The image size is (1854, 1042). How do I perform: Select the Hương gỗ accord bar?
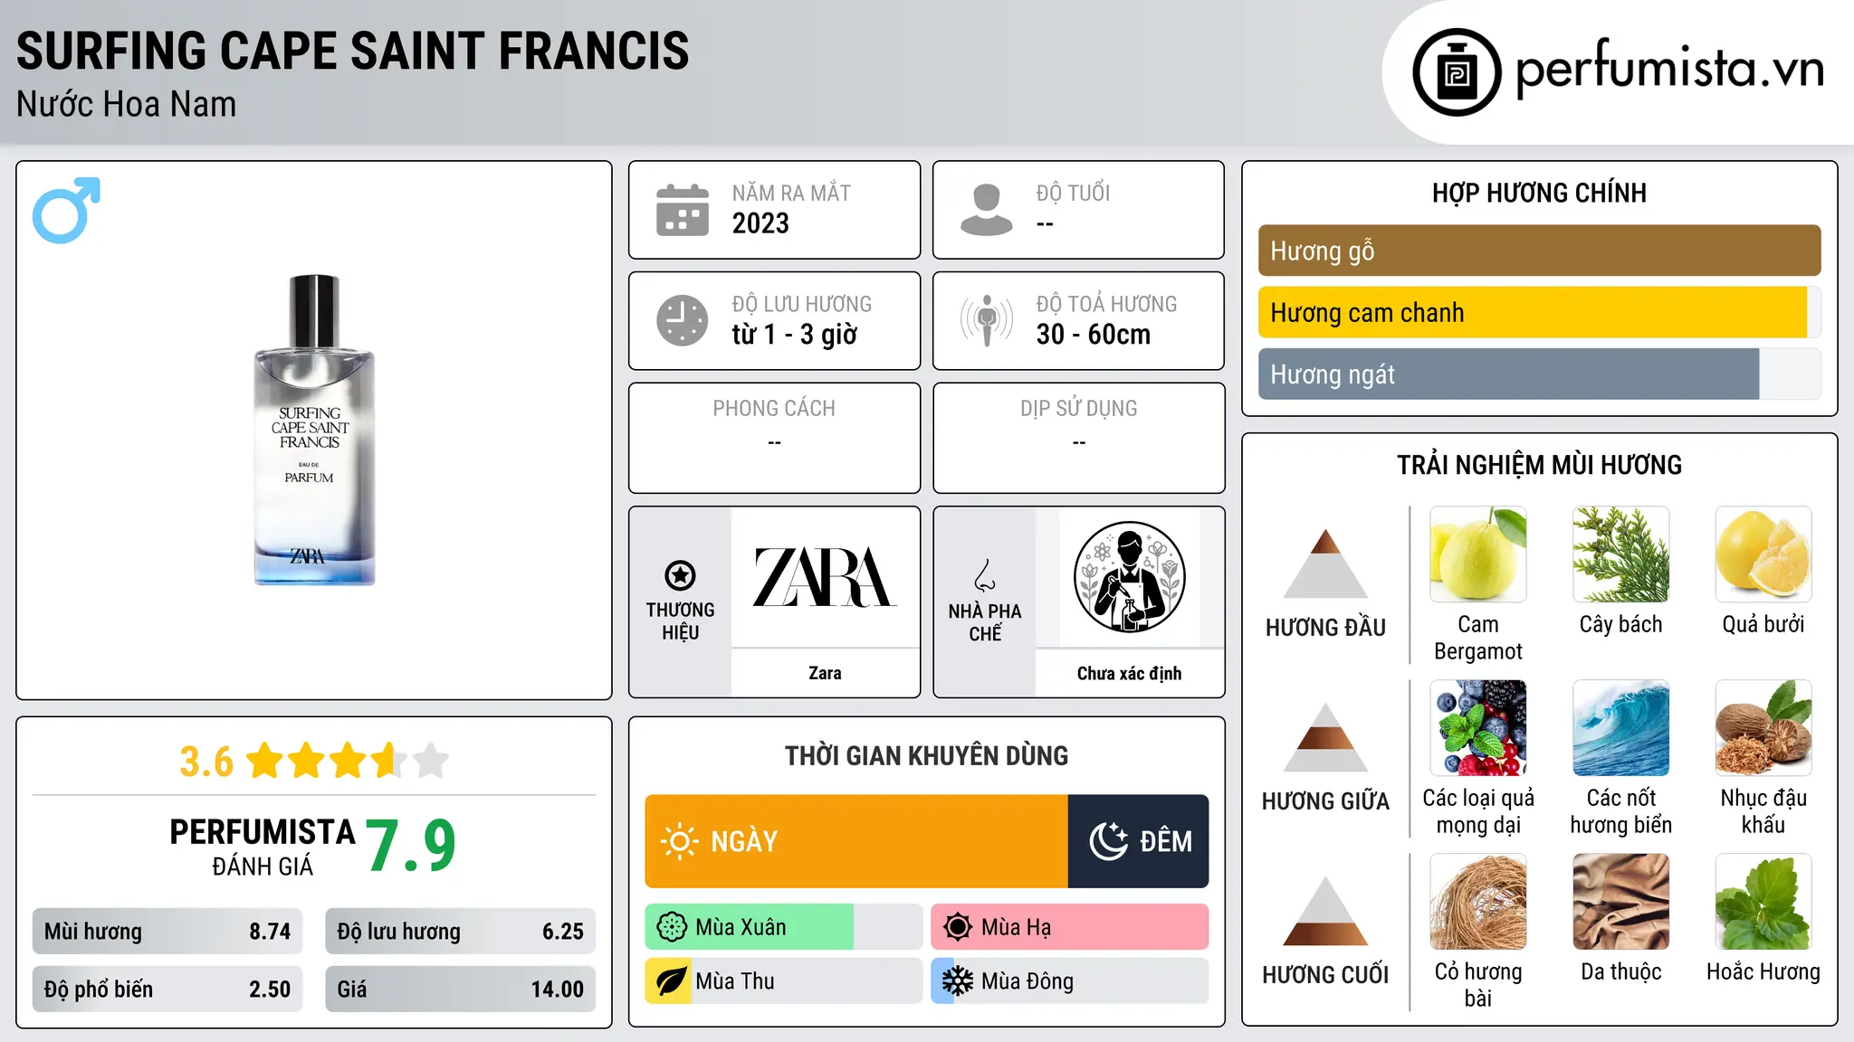pyautogui.click(x=1539, y=251)
